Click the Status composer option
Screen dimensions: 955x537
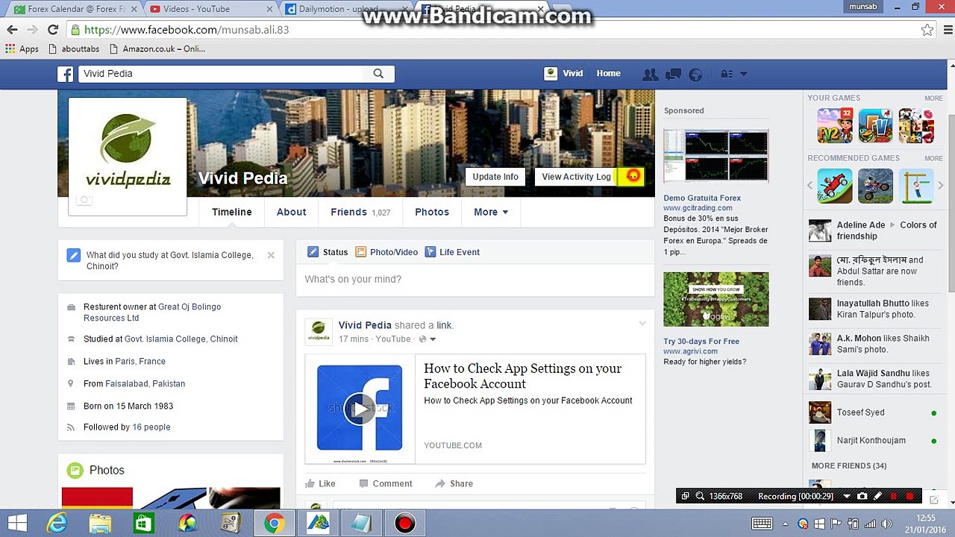click(x=328, y=252)
